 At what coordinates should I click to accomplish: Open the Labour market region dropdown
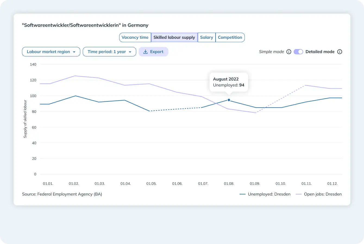pyautogui.click(x=51, y=52)
